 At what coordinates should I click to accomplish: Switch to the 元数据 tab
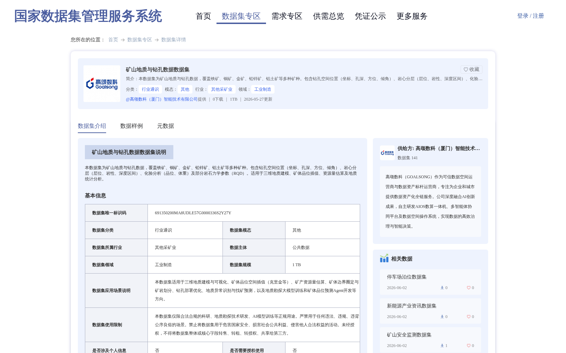coord(166,126)
